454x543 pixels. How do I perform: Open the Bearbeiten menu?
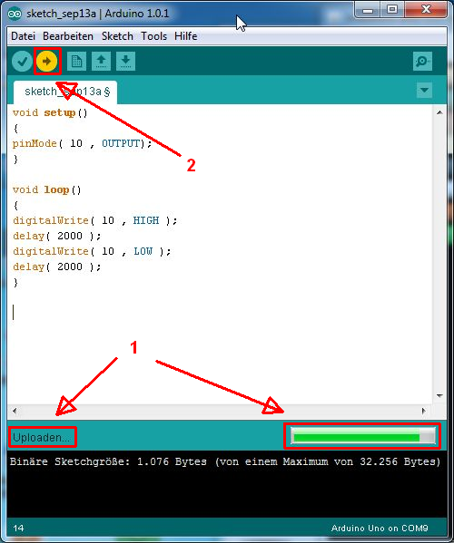(x=68, y=36)
